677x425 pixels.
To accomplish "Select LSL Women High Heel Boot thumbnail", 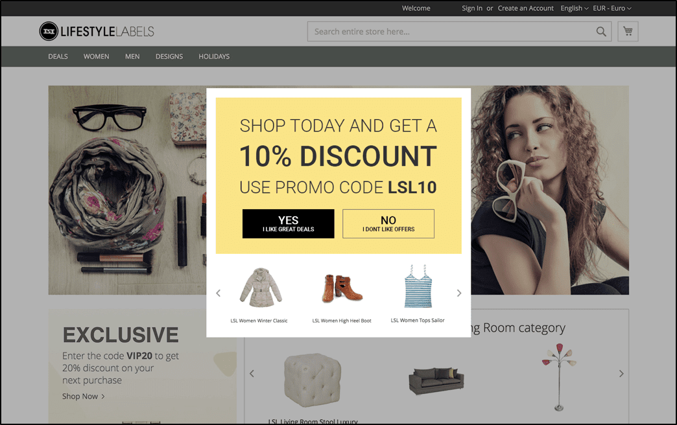I will (x=342, y=288).
